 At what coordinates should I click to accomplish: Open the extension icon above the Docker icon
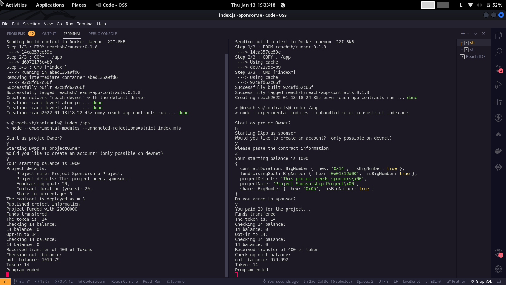point(498,134)
